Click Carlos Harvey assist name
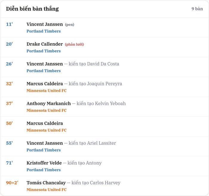The height and width of the screenshot is (196, 209). point(105,183)
